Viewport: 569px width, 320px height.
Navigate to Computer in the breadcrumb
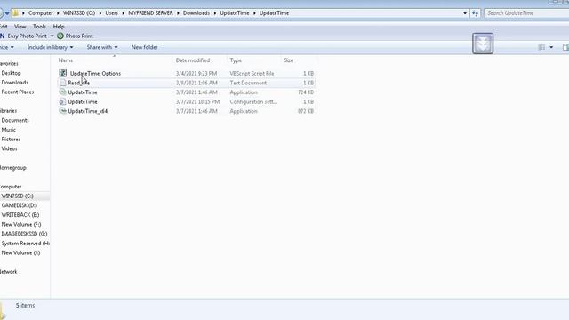click(41, 13)
